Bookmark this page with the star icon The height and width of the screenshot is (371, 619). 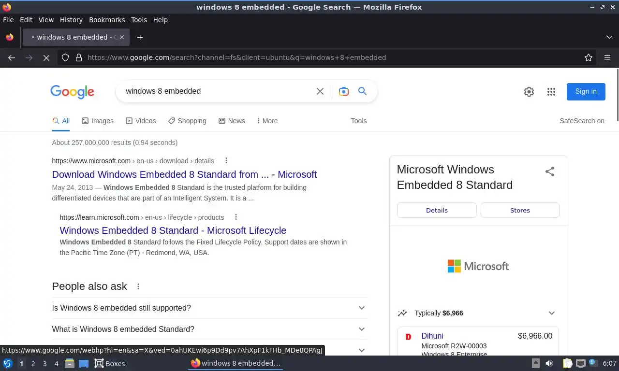click(x=589, y=57)
